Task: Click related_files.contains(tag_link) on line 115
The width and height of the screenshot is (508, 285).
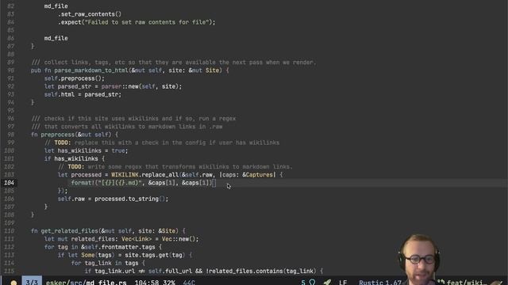Action: point(262,271)
